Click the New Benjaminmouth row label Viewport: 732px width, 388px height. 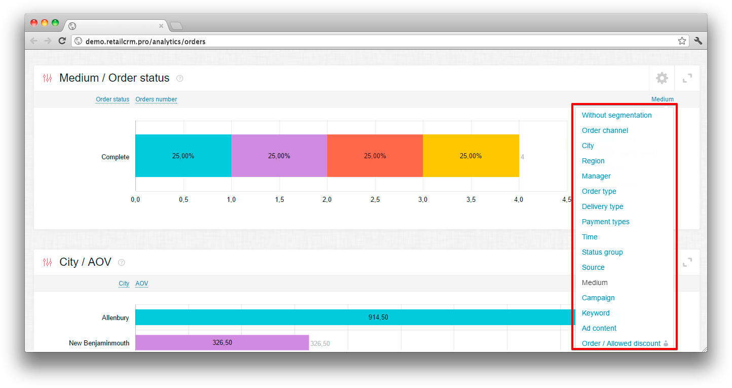[x=99, y=343]
